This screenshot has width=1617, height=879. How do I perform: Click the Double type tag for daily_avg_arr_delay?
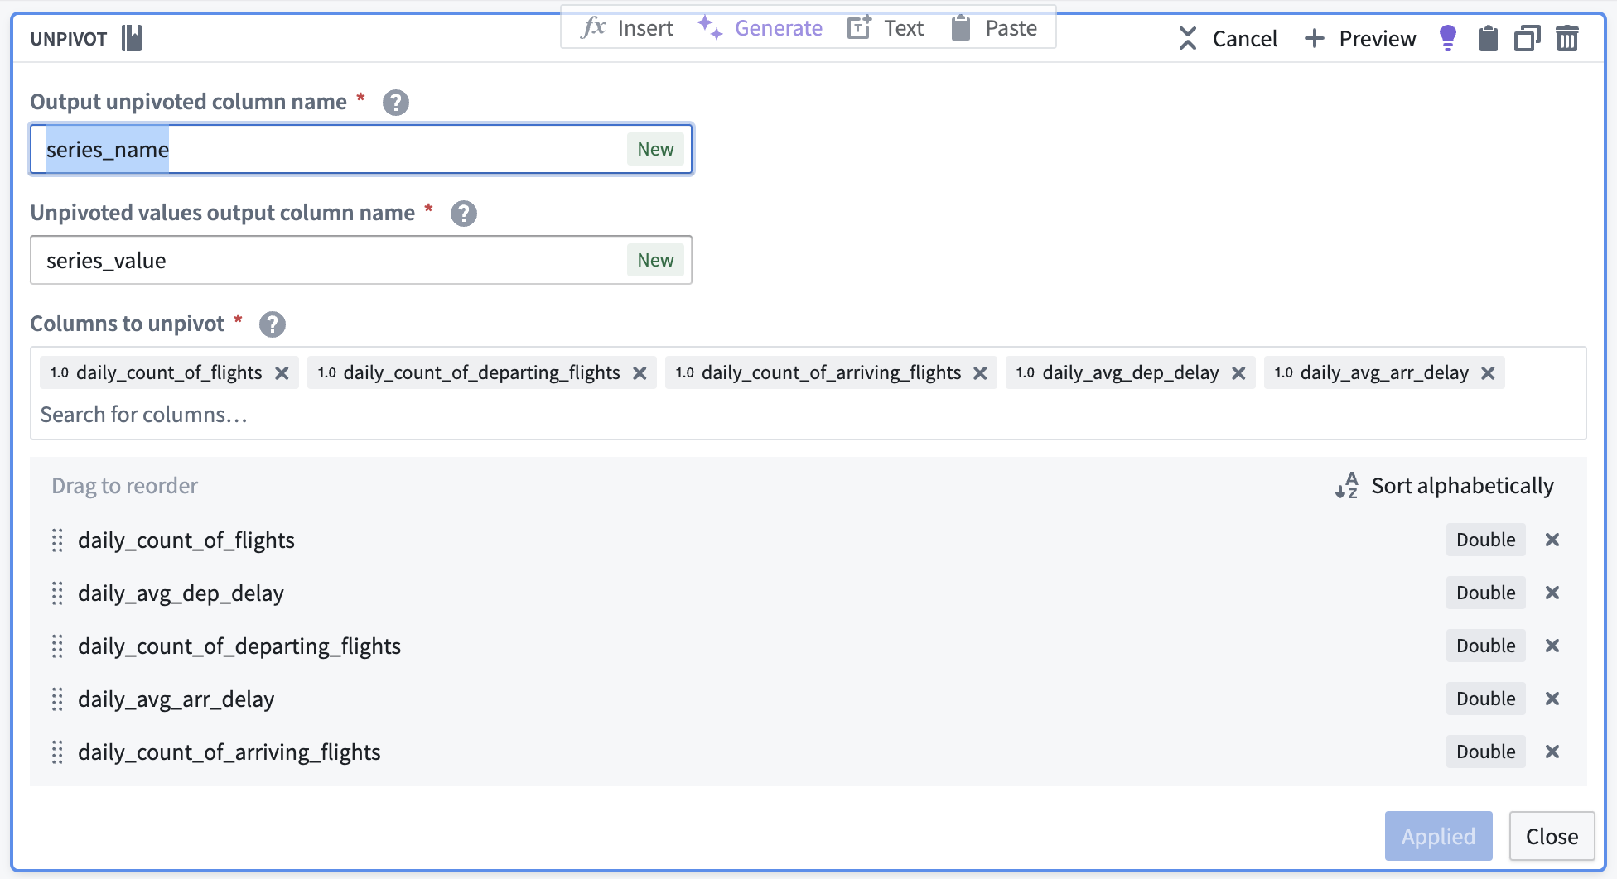1486,699
